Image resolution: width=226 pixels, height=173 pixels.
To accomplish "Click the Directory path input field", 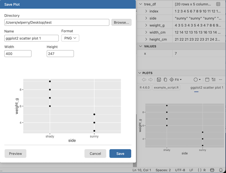I will click(57, 23).
